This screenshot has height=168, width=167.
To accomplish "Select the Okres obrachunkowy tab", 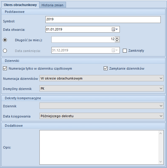I will (x=20, y=5).
